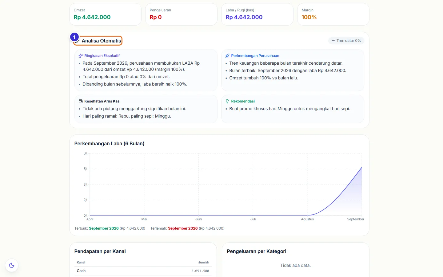This screenshot has width=443, height=277.
Task: Select the Laba / Rugi (kas) value
Action: (244, 17)
